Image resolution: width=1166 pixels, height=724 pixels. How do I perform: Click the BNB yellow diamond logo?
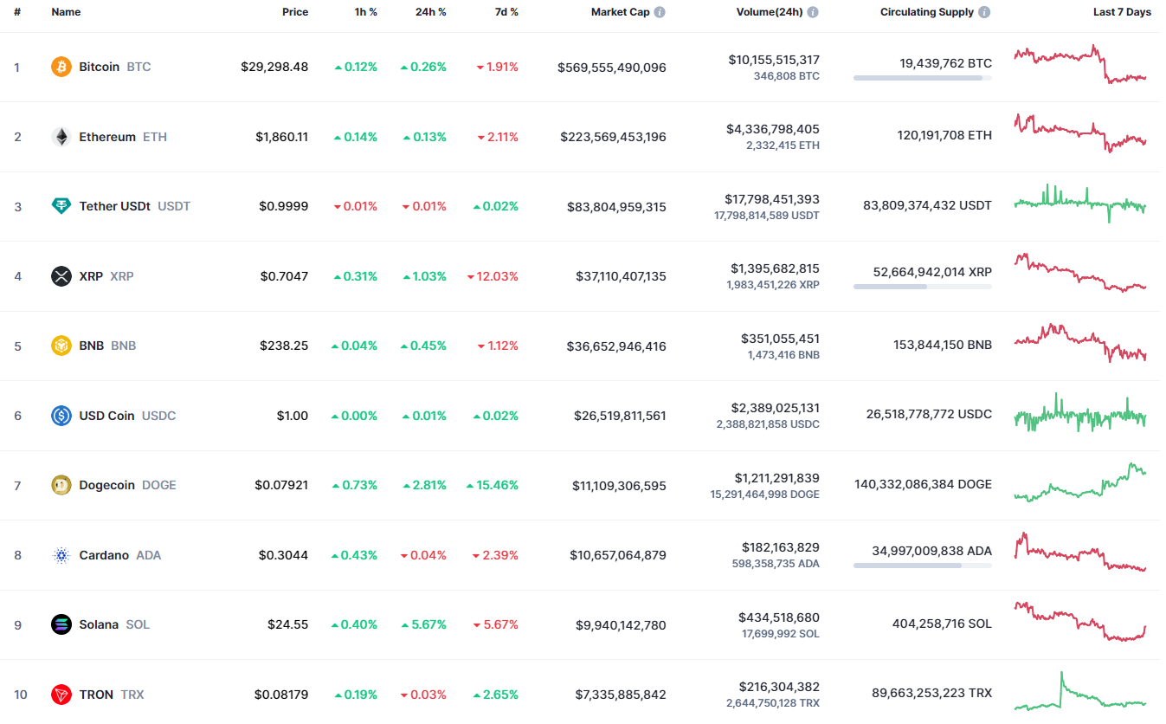(60, 346)
